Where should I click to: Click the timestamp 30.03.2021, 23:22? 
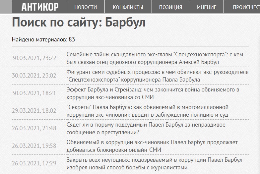point(34,58)
